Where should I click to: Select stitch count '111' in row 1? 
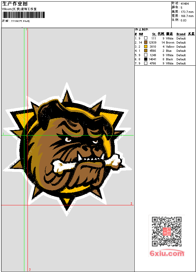coord(154,39)
